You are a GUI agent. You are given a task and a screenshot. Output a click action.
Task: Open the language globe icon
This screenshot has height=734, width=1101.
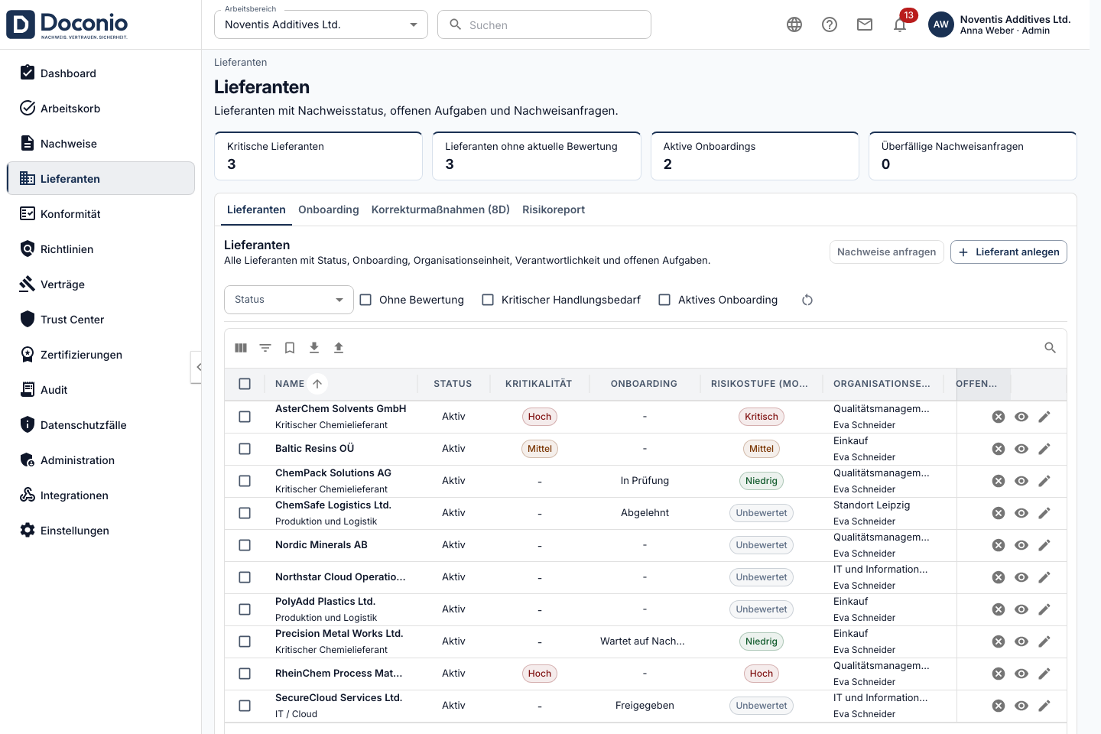pos(794,24)
